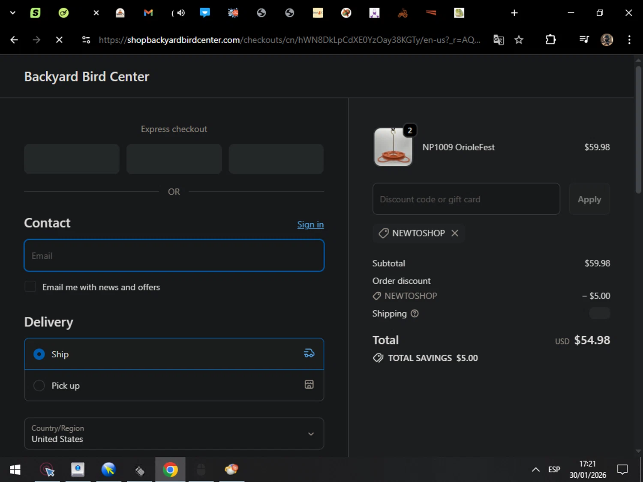Image resolution: width=643 pixels, height=482 pixels.
Task: Switch to the blue chat bubble tab
Action: click(205, 13)
